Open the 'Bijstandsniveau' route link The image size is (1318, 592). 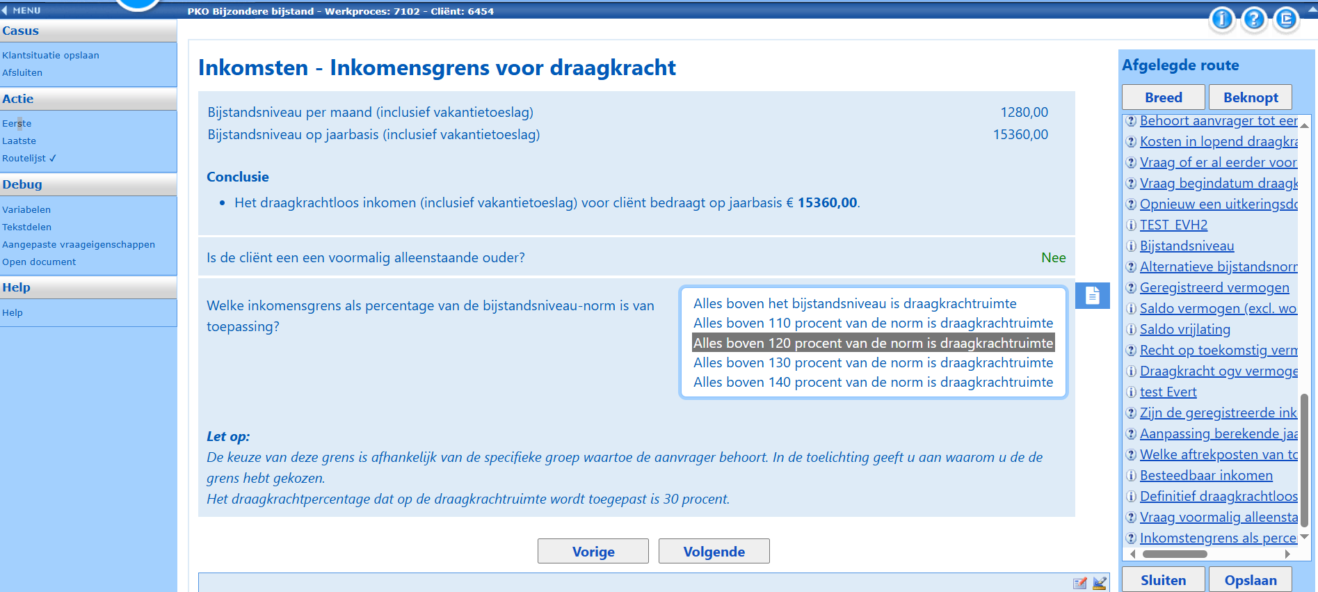1187,246
